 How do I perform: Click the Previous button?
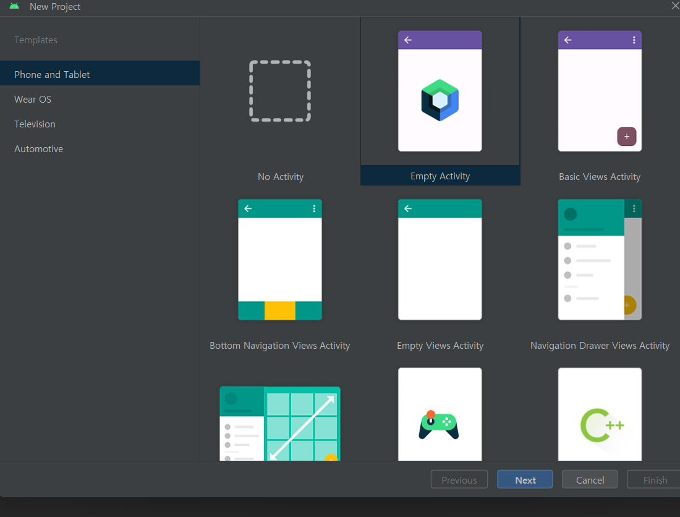pos(459,479)
